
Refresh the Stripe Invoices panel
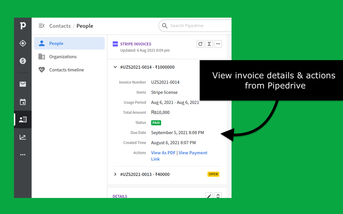200,44
